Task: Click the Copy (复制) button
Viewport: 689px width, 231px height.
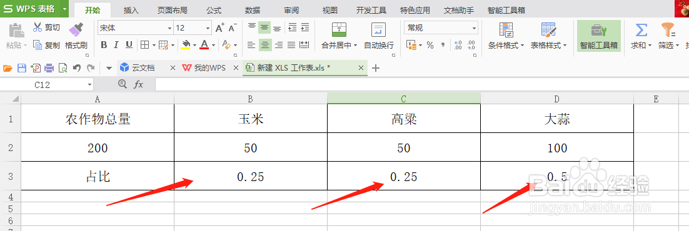Action: tap(46, 45)
